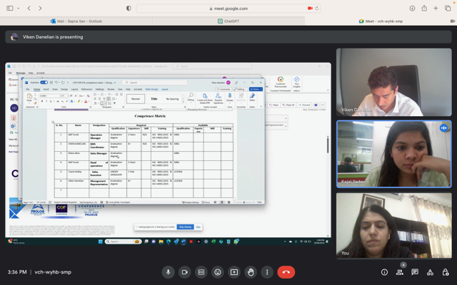This screenshot has height=285, width=457.
Task: Click the meet.google.com address bar
Action: tap(228, 9)
